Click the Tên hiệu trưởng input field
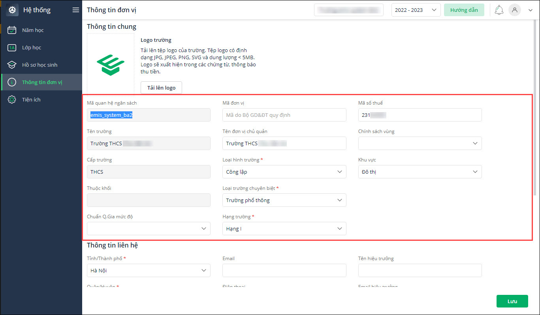The width and height of the screenshot is (540, 315). (x=420, y=270)
